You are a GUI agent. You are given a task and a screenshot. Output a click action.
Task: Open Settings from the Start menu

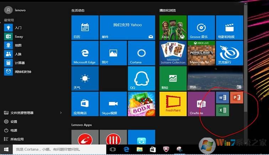14,122
